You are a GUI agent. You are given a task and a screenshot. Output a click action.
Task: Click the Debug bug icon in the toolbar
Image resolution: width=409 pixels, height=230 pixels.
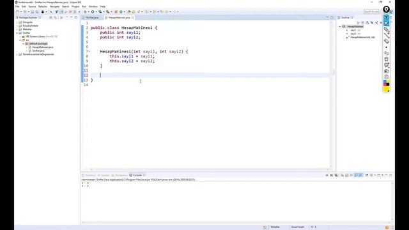[x=86, y=11]
